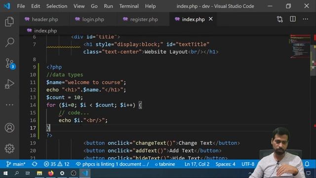Viewport: 316px width, 178px height.
Task: Open the Explorer view in activity bar
Action: [9, 22]
